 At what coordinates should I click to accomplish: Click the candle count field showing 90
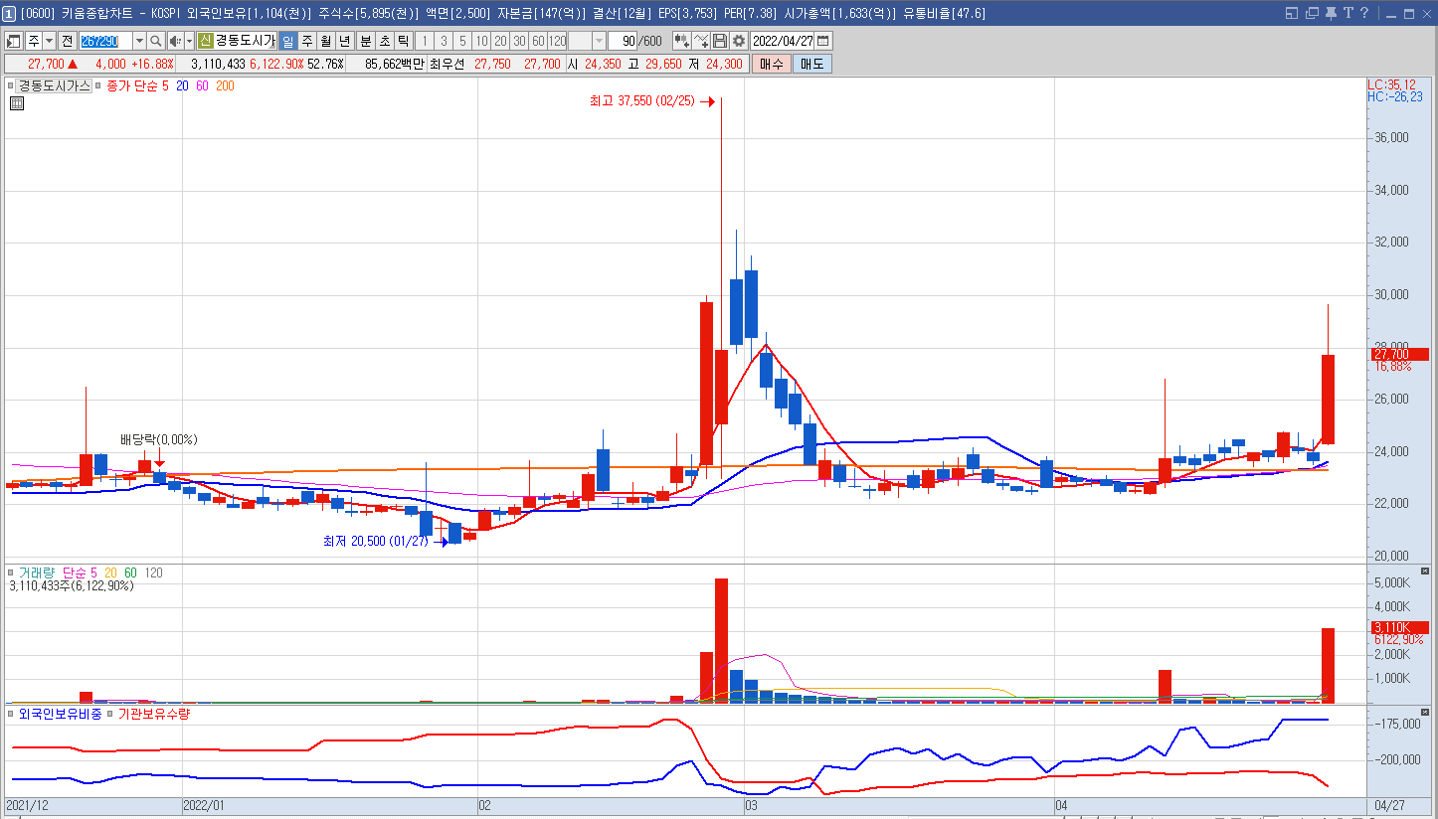point(625,41)
